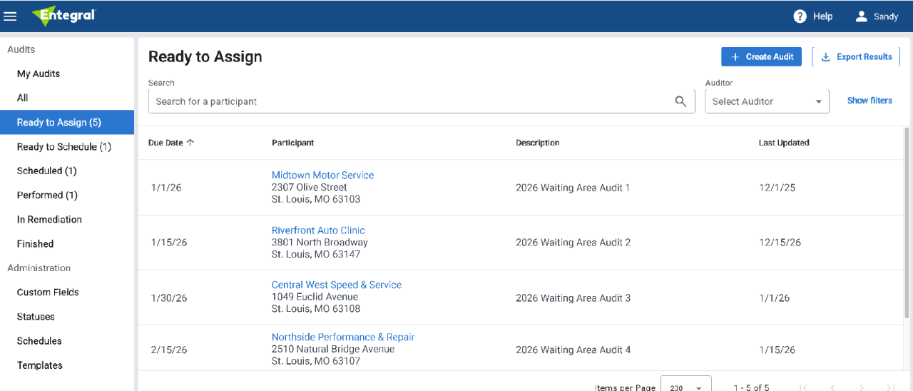Open the hamburger navigation menu
Viewport: 913px width, 391px height.
10,16
